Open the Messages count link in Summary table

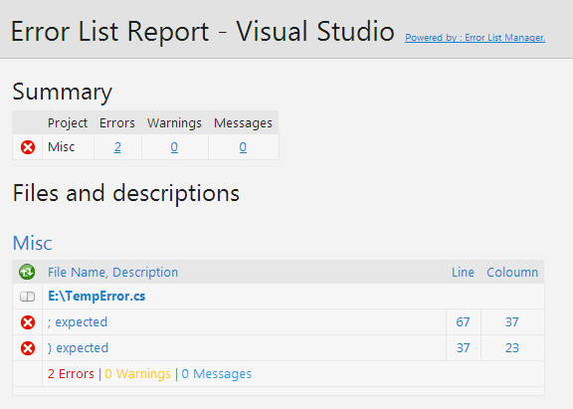click(x=243, y=147)
